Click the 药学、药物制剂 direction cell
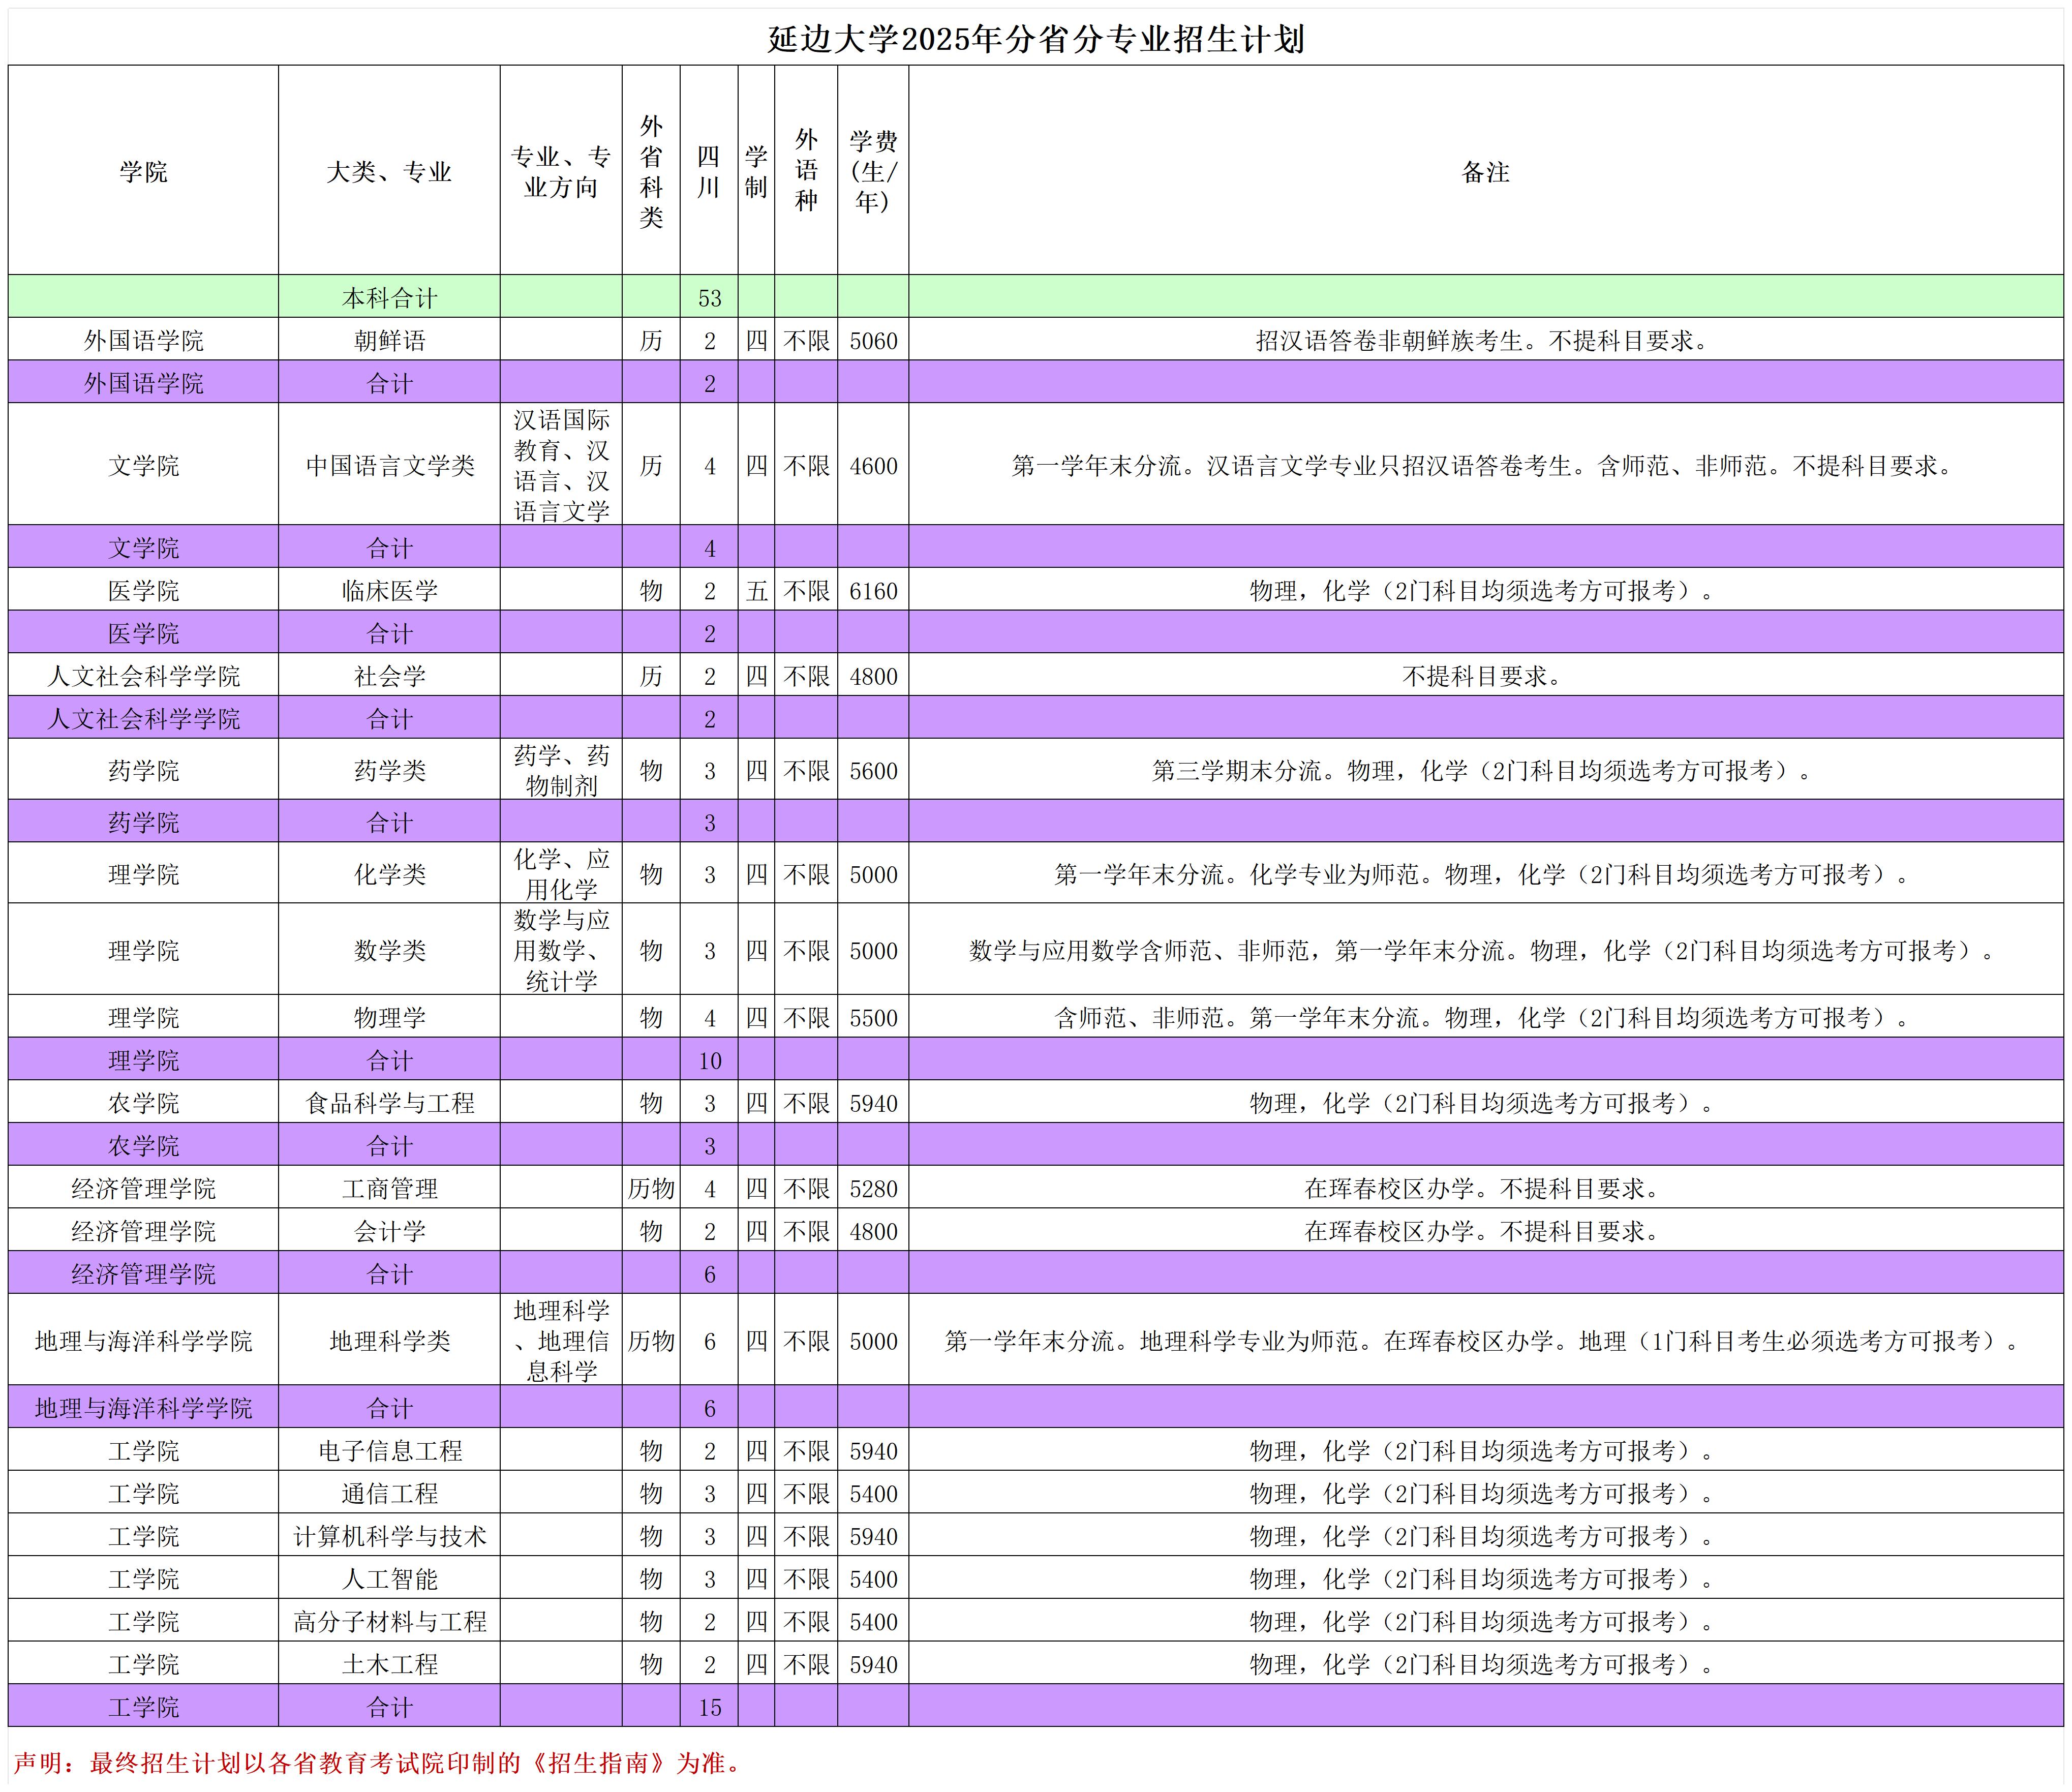This screenshot has height=1792, width=2072. click(x=561, y=770)
